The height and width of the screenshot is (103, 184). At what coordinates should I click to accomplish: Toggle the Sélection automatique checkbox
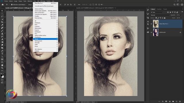pos(12,5)
